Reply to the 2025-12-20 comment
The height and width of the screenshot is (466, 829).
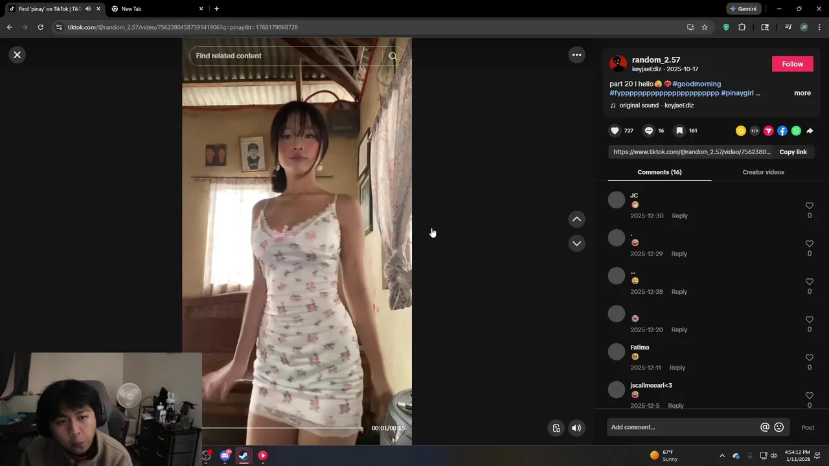click(679, 329)
